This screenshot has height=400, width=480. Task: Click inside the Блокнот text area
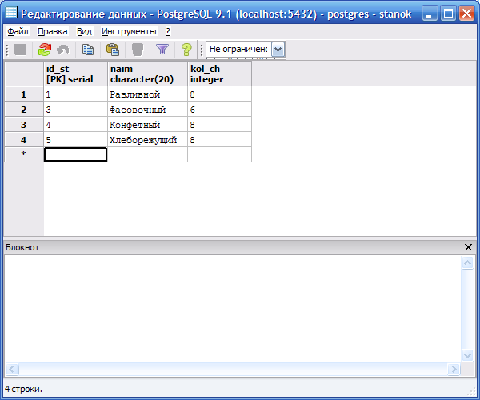(x=233, y=309)
